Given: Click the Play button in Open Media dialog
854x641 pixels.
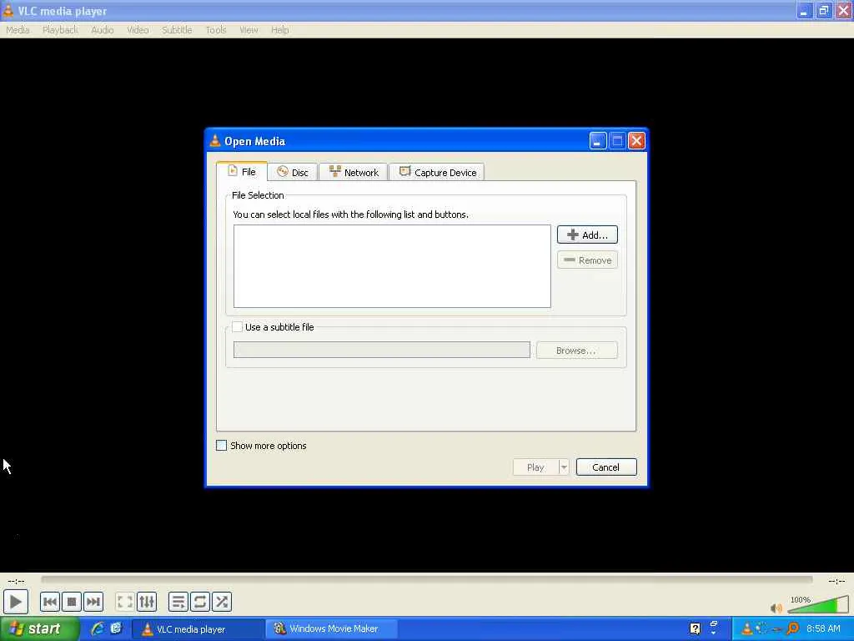Looking at the screenshot, I should [536, 467].
